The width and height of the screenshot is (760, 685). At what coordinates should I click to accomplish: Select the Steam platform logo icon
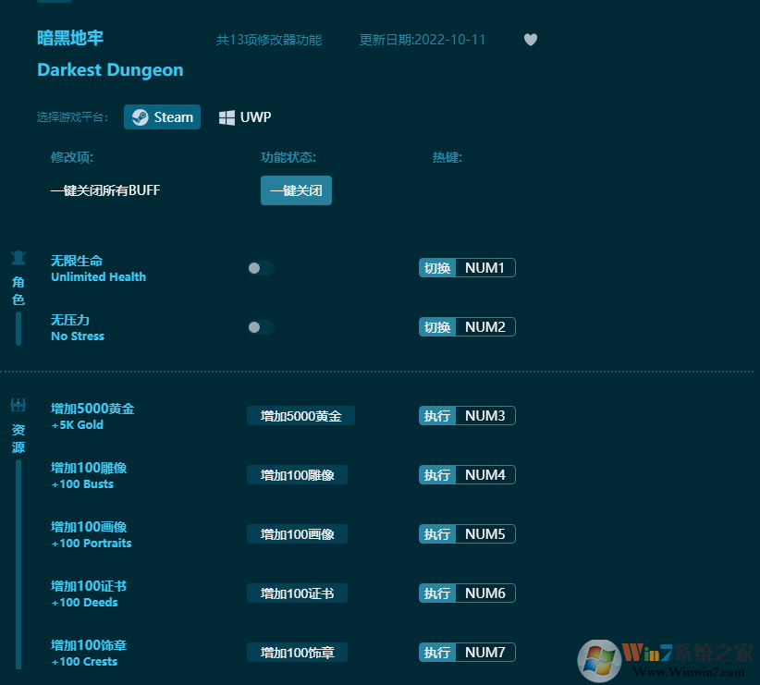(141, 116)
